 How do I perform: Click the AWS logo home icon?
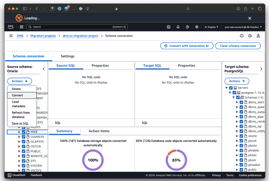pos(11,27)
